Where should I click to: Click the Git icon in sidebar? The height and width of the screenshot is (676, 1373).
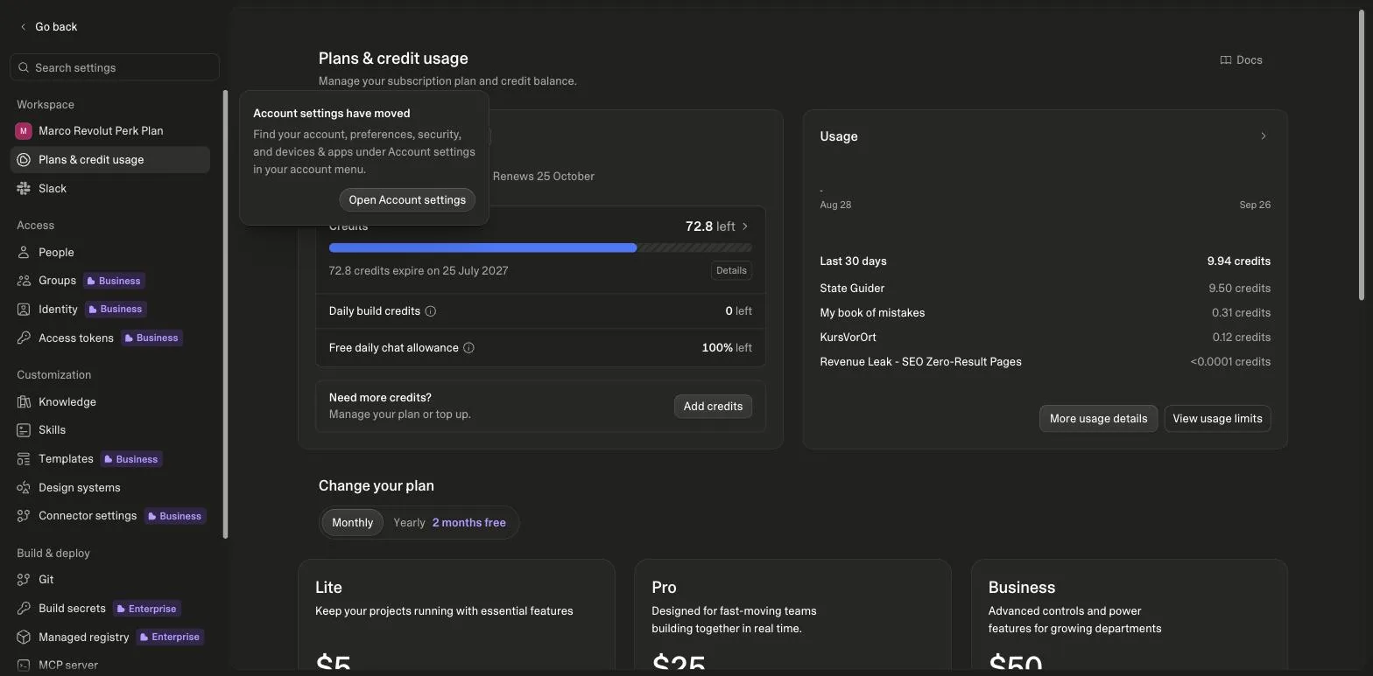point(24,580)
